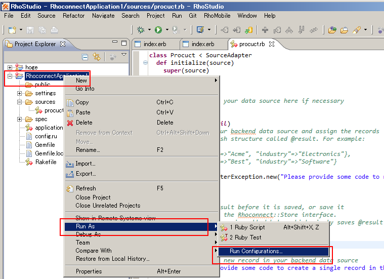
Task: Select Gemfile in Project Explorer
Action: click(45, 145)
